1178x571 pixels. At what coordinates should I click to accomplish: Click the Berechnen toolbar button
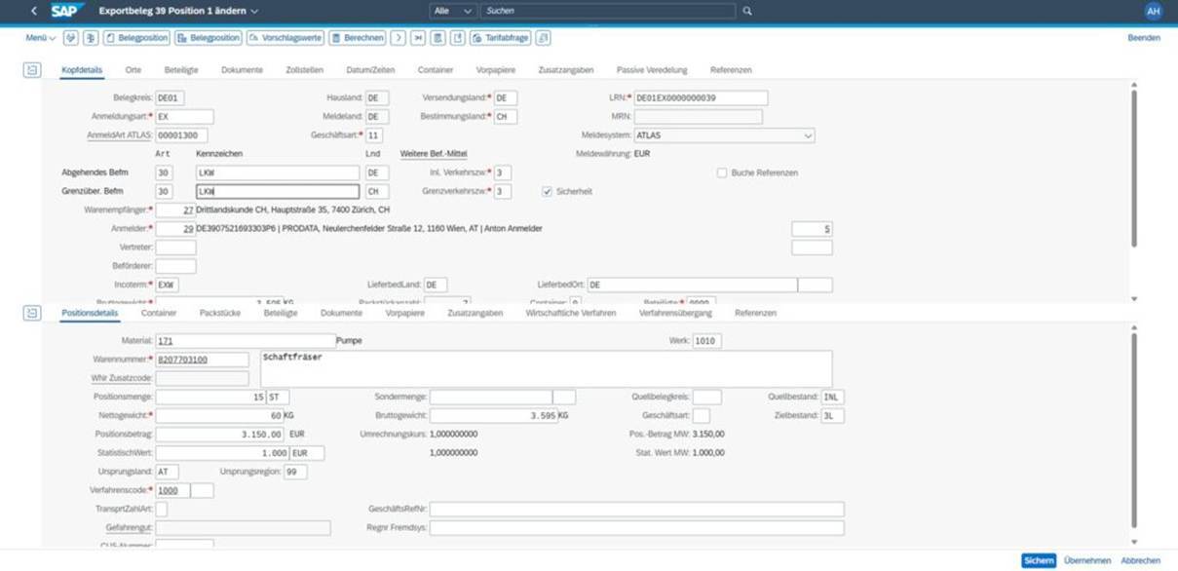pyautogui.click(x=358, y=38)
